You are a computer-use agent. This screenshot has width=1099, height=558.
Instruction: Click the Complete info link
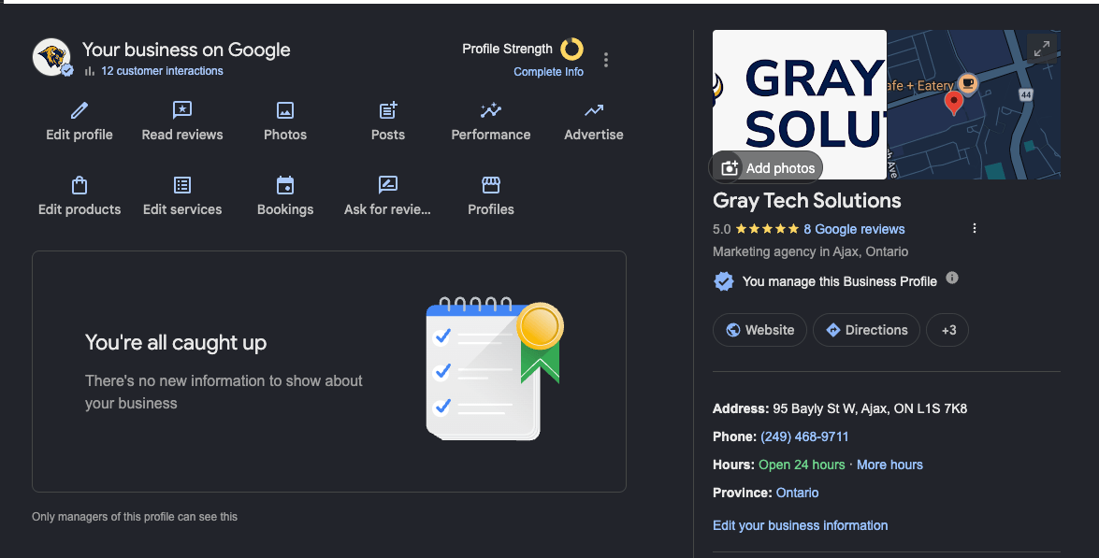click(548, 71)
